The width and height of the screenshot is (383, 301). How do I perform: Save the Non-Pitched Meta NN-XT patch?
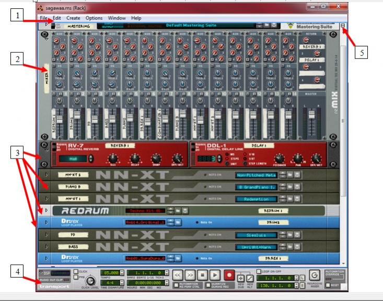click(297, 175)
